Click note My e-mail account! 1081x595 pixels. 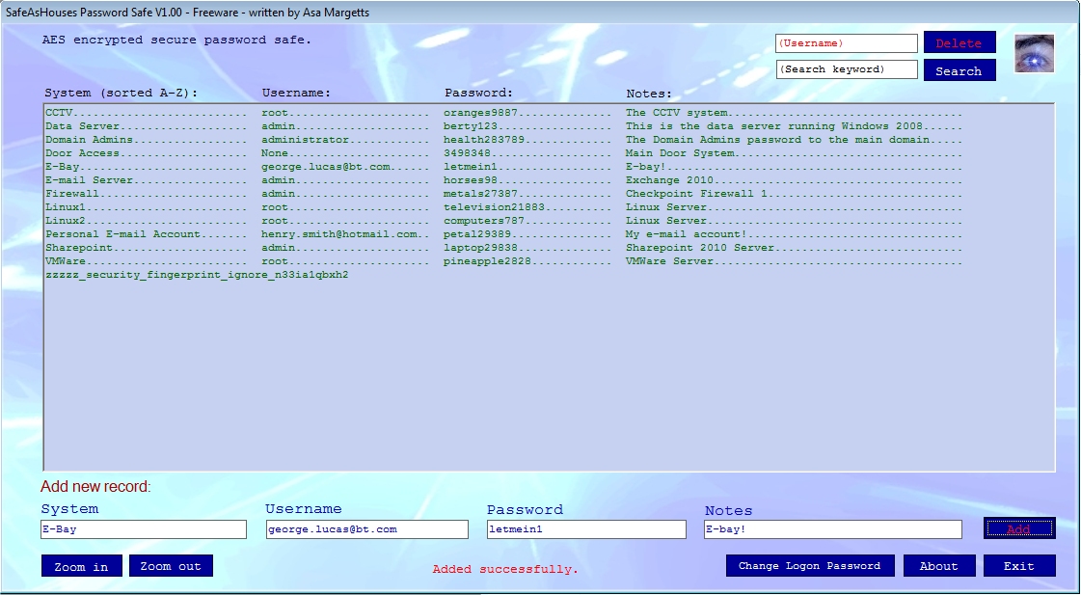686,233
